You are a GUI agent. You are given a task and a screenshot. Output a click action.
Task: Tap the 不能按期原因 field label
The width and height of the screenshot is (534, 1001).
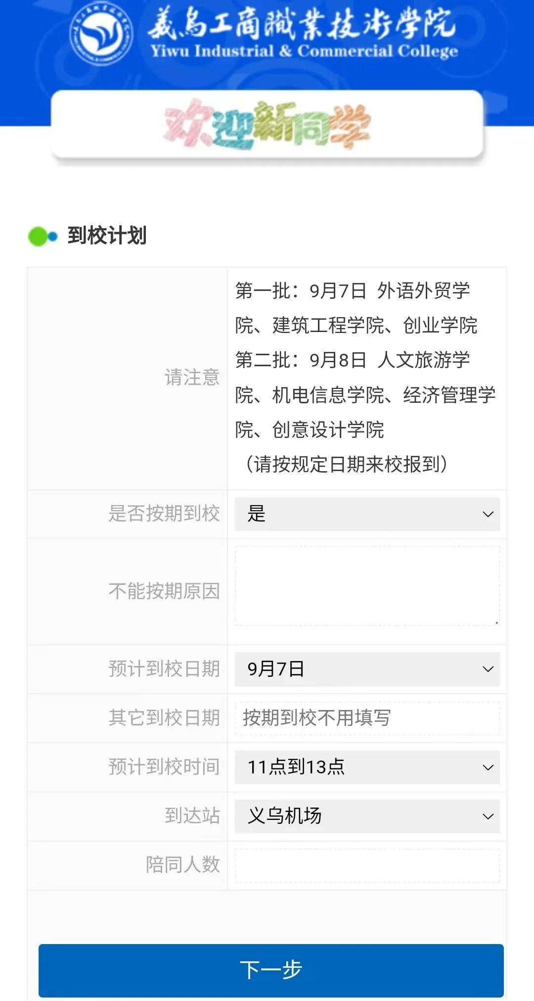(164, 591)
